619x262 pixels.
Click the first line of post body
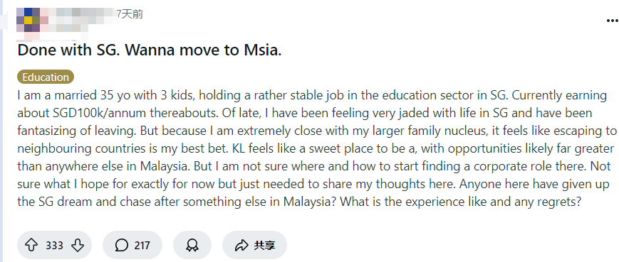point(312,96)
